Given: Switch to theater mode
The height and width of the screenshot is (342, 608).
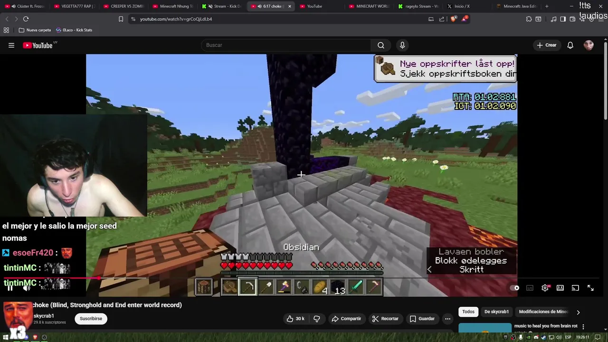Looking at the screenshot, I should pos(560,288).
